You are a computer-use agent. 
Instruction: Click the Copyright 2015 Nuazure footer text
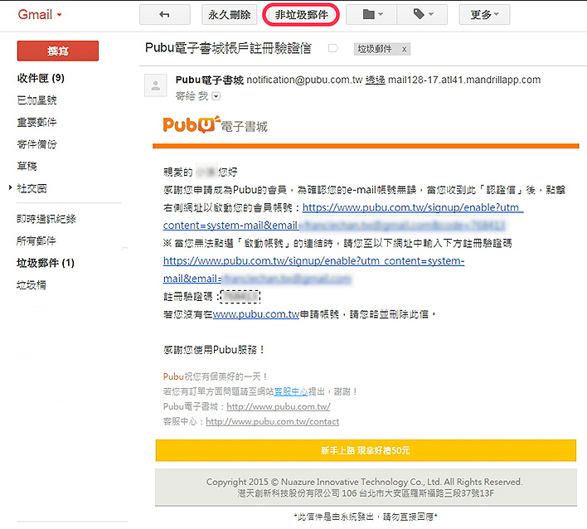(x=364, y=482)
